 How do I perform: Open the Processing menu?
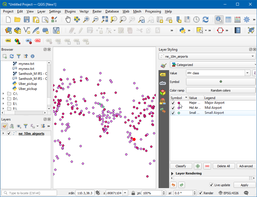(153, 11)
